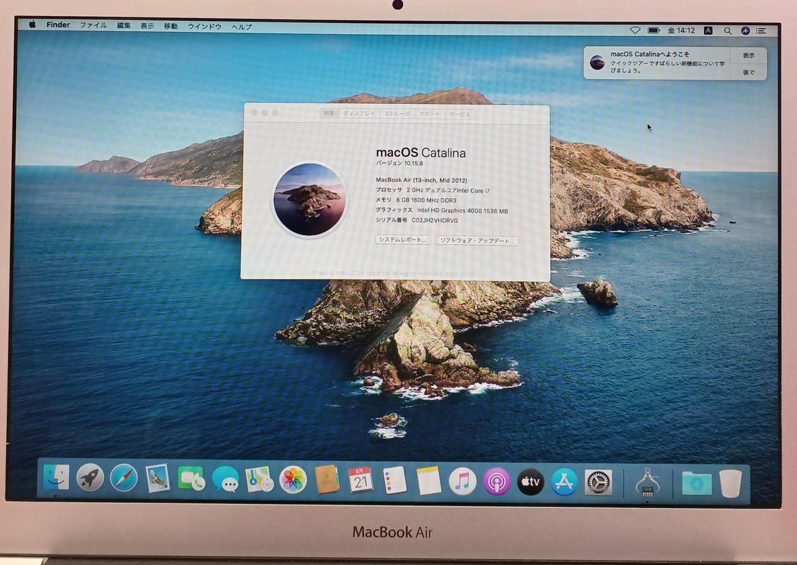Open Finder from the Dock
This screenshot has width=797, height=565.
(x=56, y=478)
